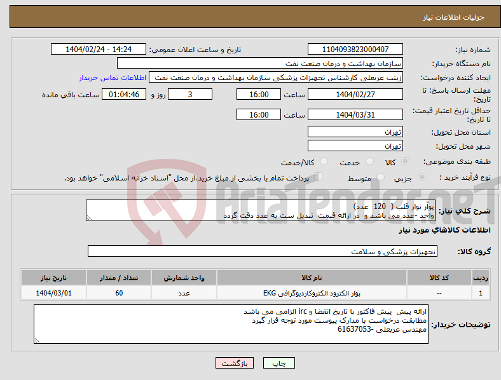This screenshot has height=380, width=501.
Task: Click the announcement date field 1404/02/24 - 14:24
Action: 99,49
